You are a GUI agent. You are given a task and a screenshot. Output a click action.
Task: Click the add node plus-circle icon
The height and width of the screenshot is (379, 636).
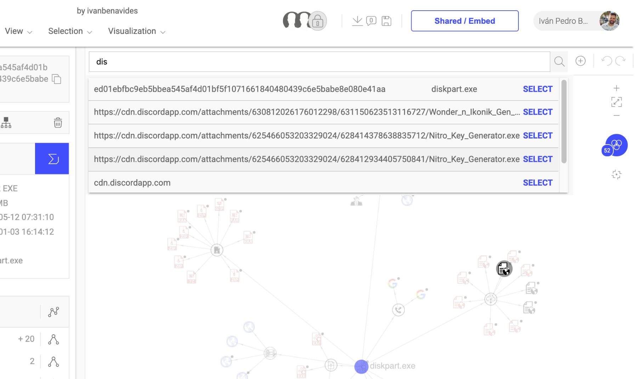pos(580,61)
